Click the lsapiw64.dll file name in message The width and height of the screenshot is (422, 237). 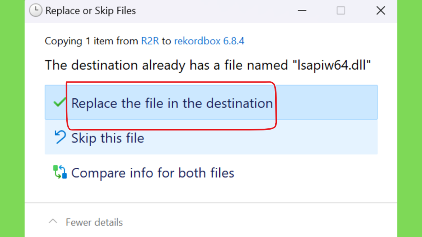click(332, 65)
